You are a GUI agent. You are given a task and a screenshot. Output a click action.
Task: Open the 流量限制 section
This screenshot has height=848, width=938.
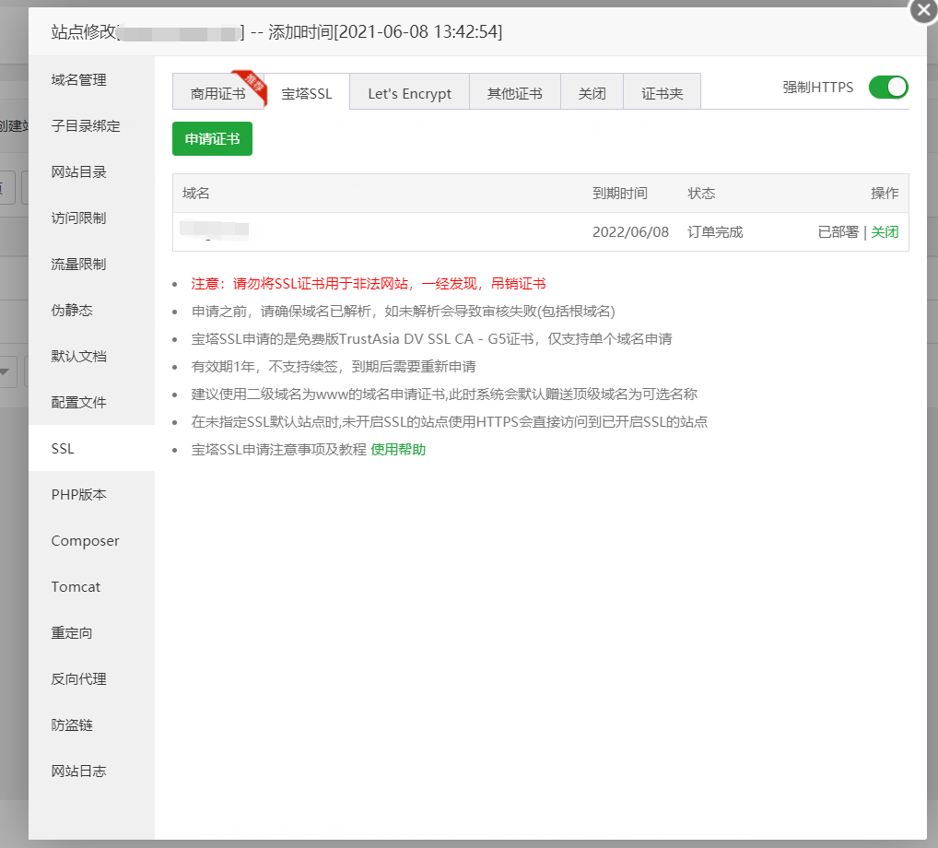tap(78, 265)
